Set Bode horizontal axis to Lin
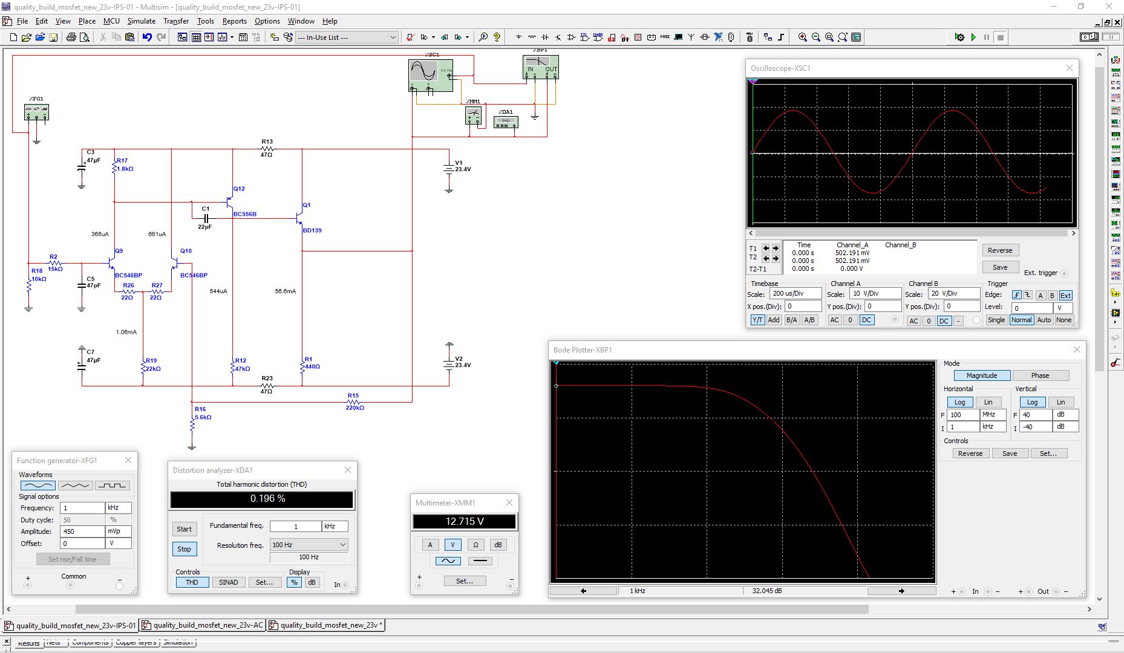The width and height of the screenshot is (1124, 653). pyautogui.click(x=988, y=402)
